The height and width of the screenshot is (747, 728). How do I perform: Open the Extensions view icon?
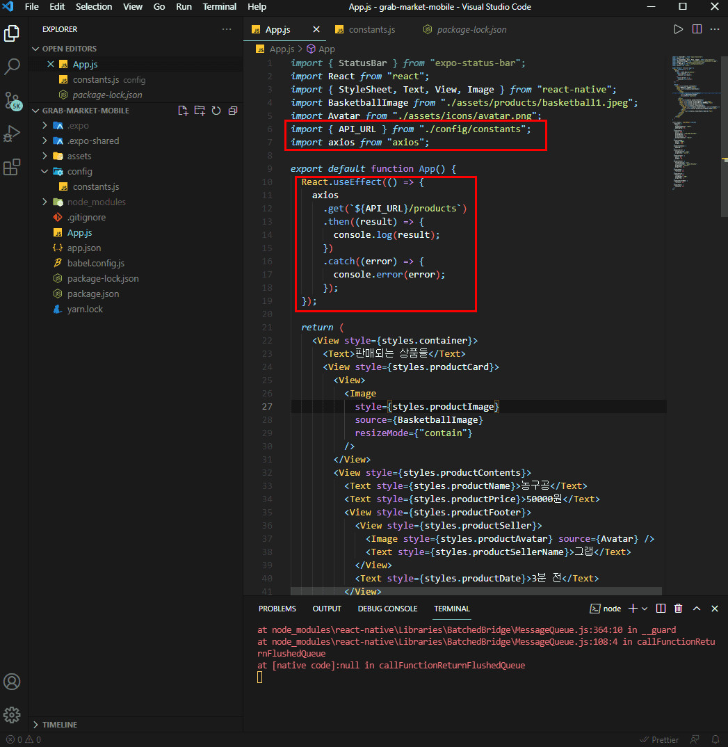click(13, 167)
